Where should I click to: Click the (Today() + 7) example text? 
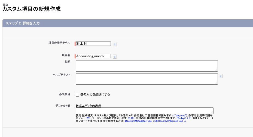click(184, 118)
